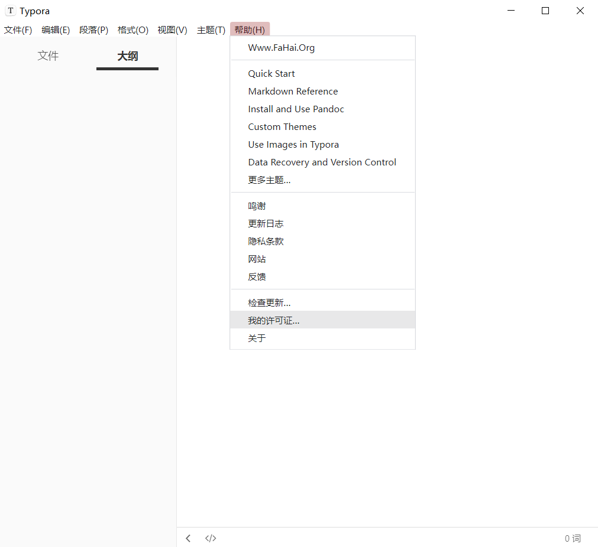Screen dimensions: 598x547
Task: Choose 检查更新... menu entry
Action: 322,303
